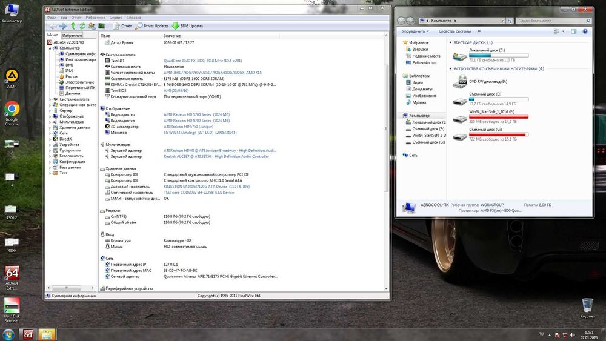The height and width of the screenshot is (341, 606).
Task: Click AIDA64 tree horizontal scrollbar
Action: click(66, 288)
